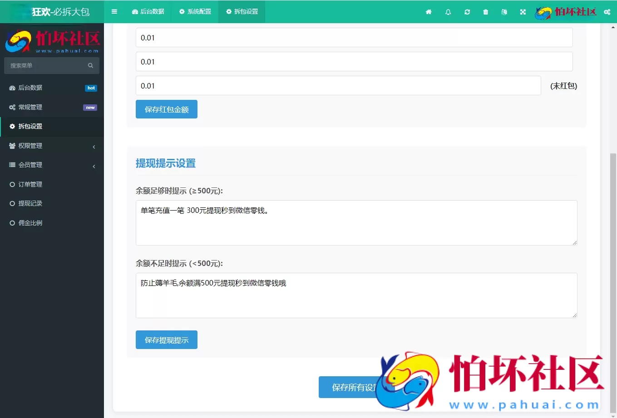The height and width of the screenshot is (418, 617).
Task: Open the notifications bell icon
Action: click(448, 12)
